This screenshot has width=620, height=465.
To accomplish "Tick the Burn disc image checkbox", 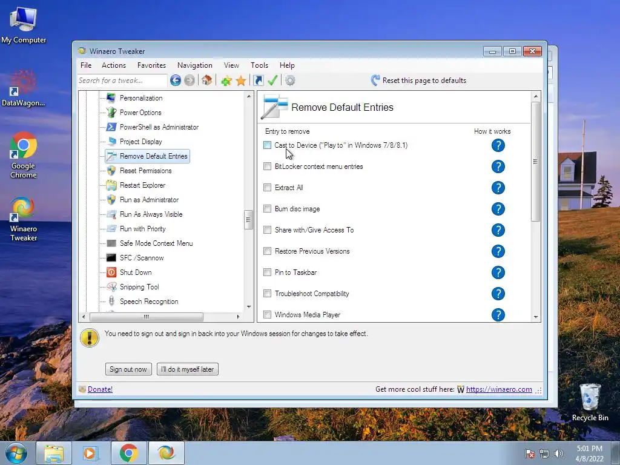I will (267, 209).
